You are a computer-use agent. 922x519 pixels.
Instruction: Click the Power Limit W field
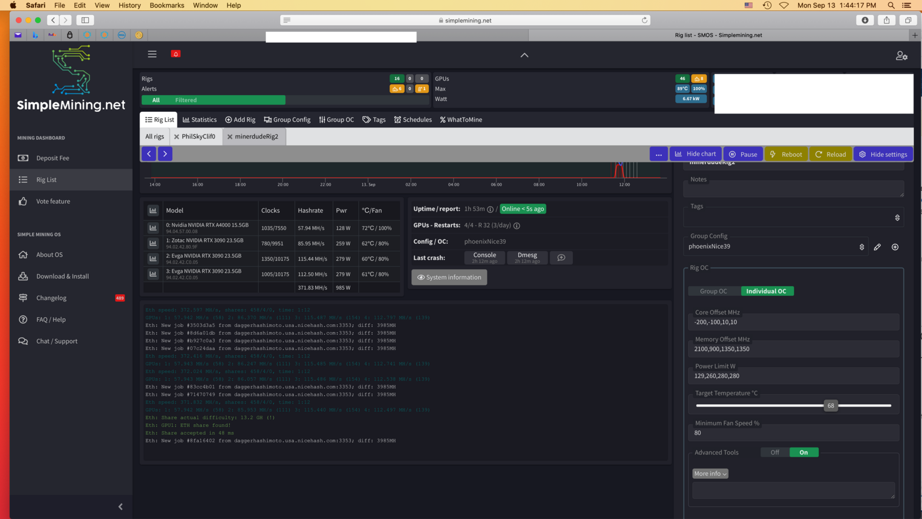tap(794, 376)
